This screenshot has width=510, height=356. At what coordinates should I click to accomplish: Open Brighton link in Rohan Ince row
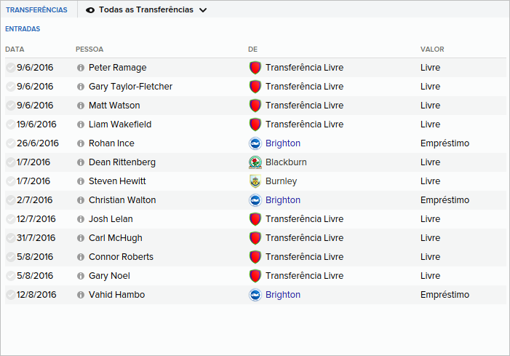click(283, 143)
